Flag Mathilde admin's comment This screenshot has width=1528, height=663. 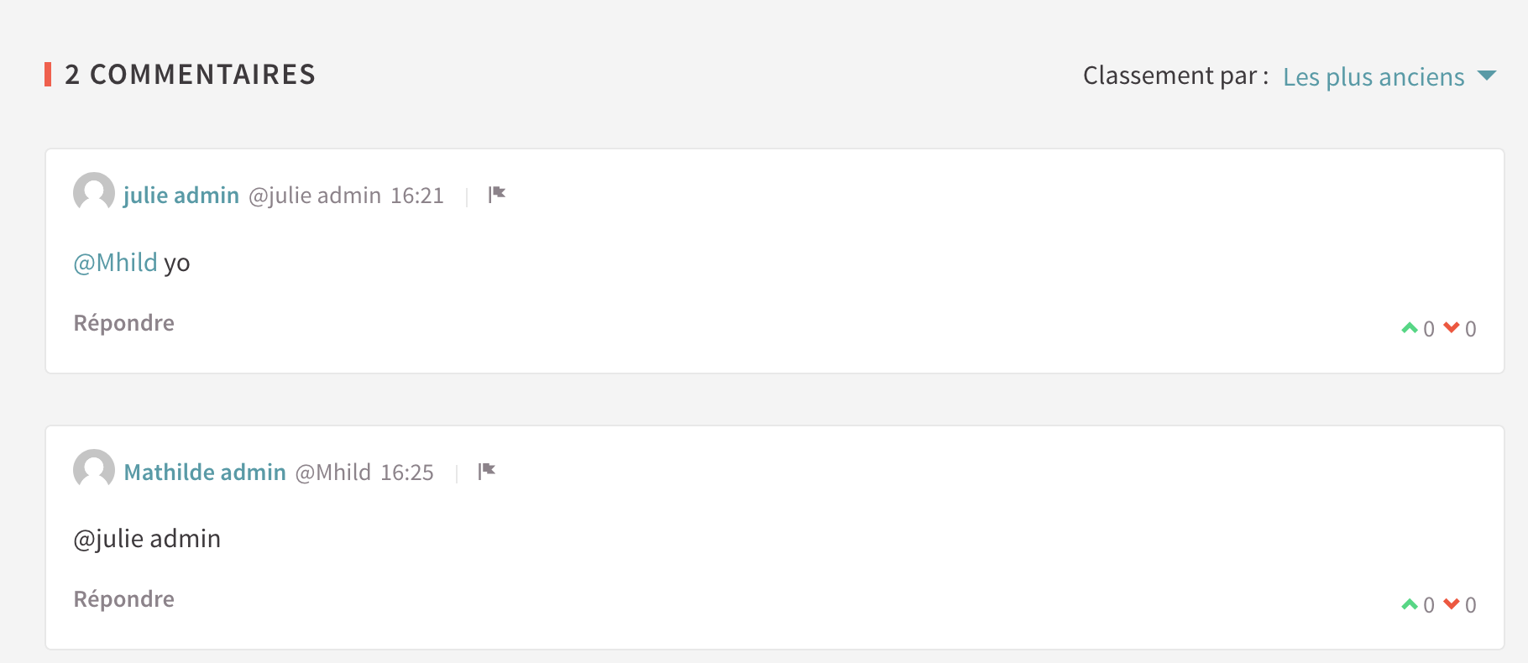point(487,471)
